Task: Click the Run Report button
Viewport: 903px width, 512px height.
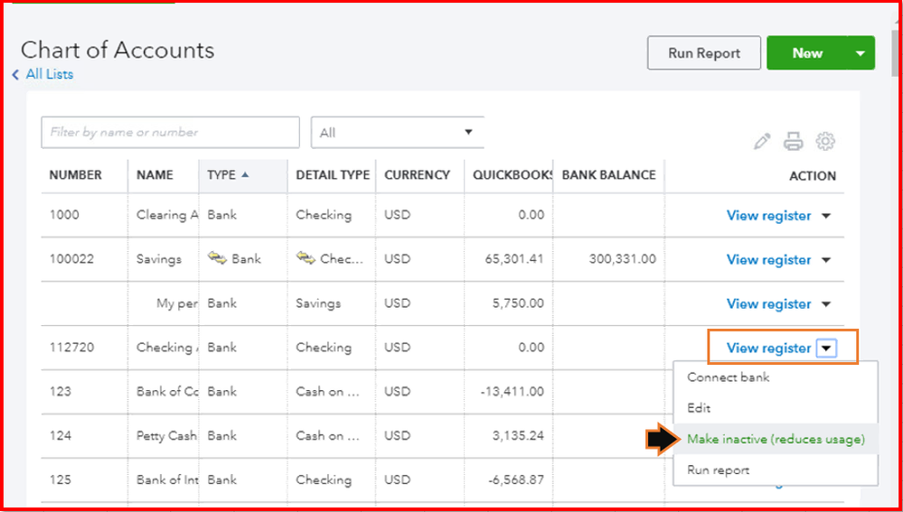Action: 704,53
